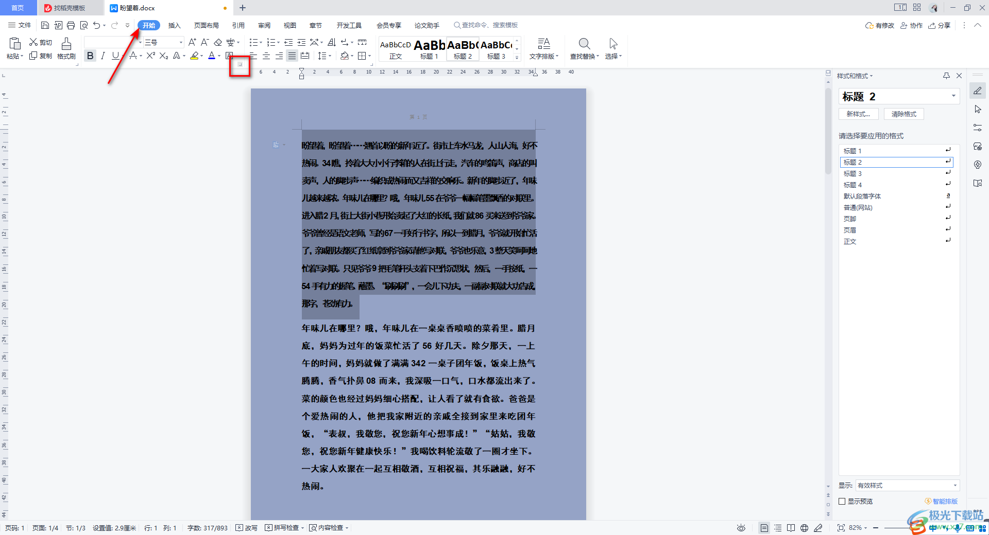Select 标题 3 in the styles list
The width and height of the screenshot is (989, 535).
[x=896, y=173]
